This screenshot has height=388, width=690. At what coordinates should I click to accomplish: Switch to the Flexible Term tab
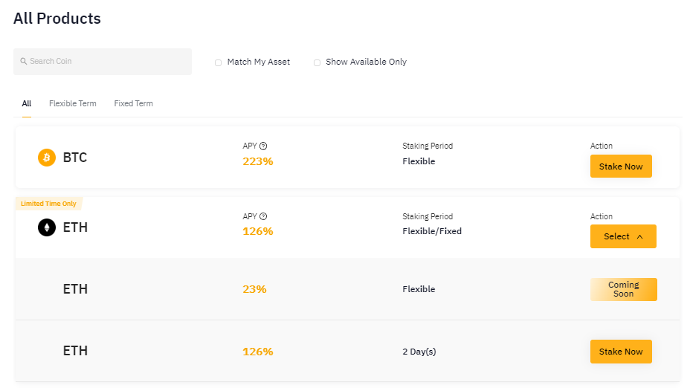pyautogui.click(x=73, y=103)
